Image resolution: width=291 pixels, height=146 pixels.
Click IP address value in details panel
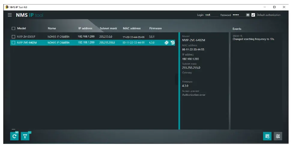coord(190,59)
